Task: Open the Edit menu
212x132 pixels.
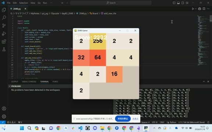Action: [15, 3]
